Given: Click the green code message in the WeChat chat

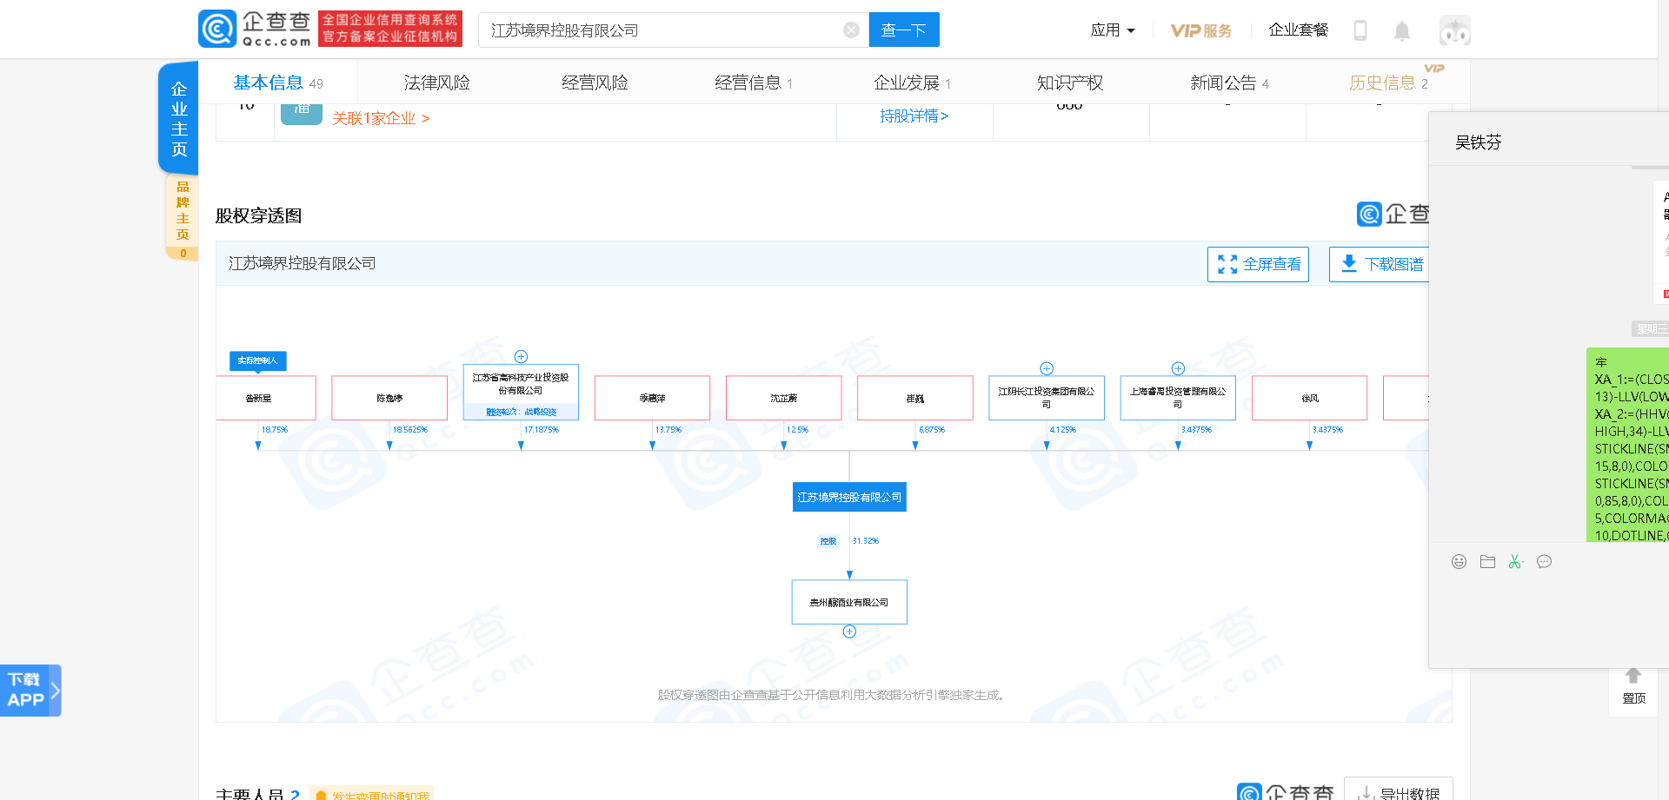Looking at the screenshot, I should [x=1628, y=445].
